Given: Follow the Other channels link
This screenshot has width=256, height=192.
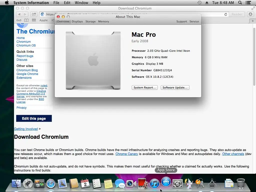Looking at the screenshot, I should click(233, 154).
